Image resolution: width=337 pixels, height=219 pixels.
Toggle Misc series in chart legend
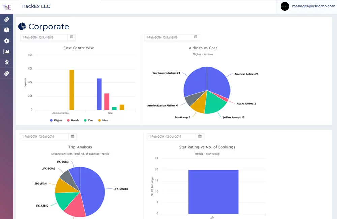coord(103,120)
